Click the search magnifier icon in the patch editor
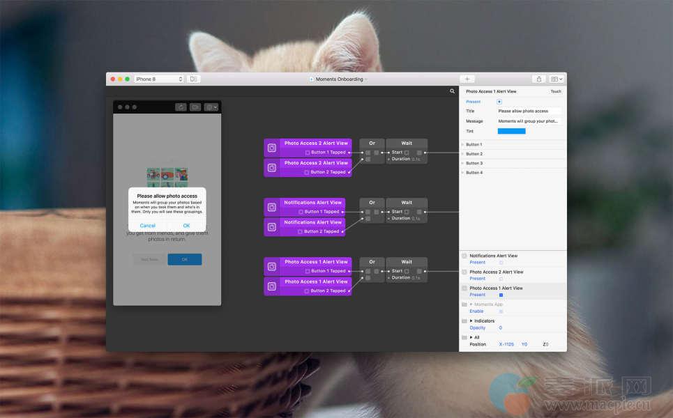Screen dimensions: 673x418 452,91
